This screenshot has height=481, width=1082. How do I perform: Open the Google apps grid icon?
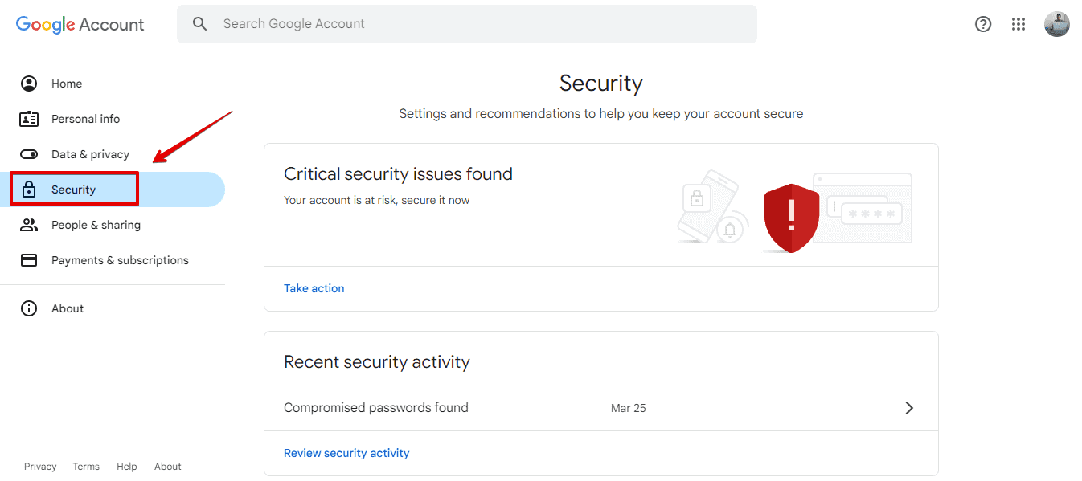coord(1018,24)
